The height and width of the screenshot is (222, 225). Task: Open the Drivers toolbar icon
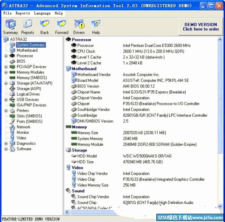click(x=79, y=27)
